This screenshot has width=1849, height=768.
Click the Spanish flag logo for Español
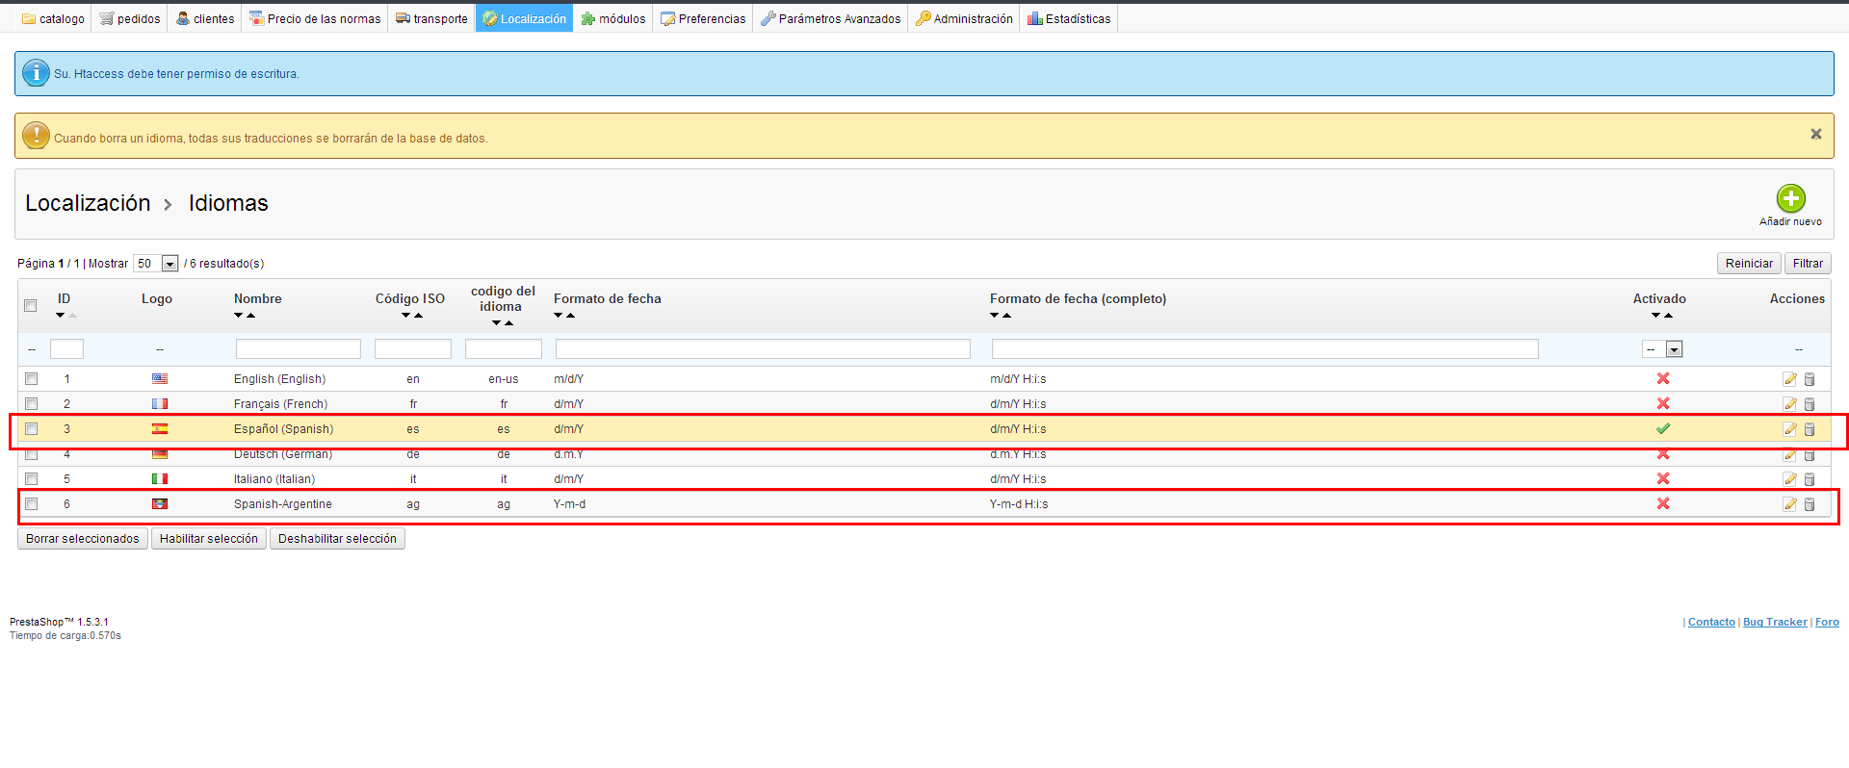pos(160,429)
